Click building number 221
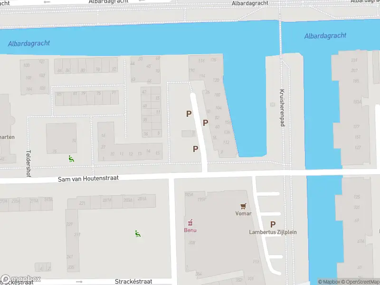The width and height of the screenshot is (380, 285). pos(82,203)
